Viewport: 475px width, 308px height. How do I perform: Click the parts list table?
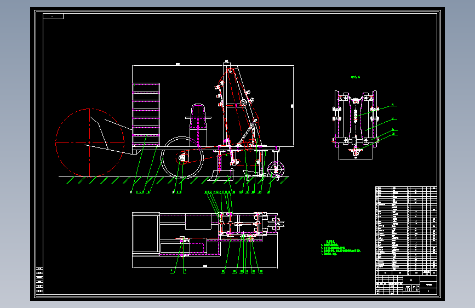406,231
